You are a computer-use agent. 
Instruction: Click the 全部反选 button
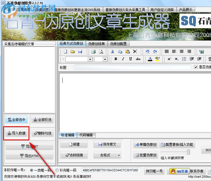click(x=43, y=120)
